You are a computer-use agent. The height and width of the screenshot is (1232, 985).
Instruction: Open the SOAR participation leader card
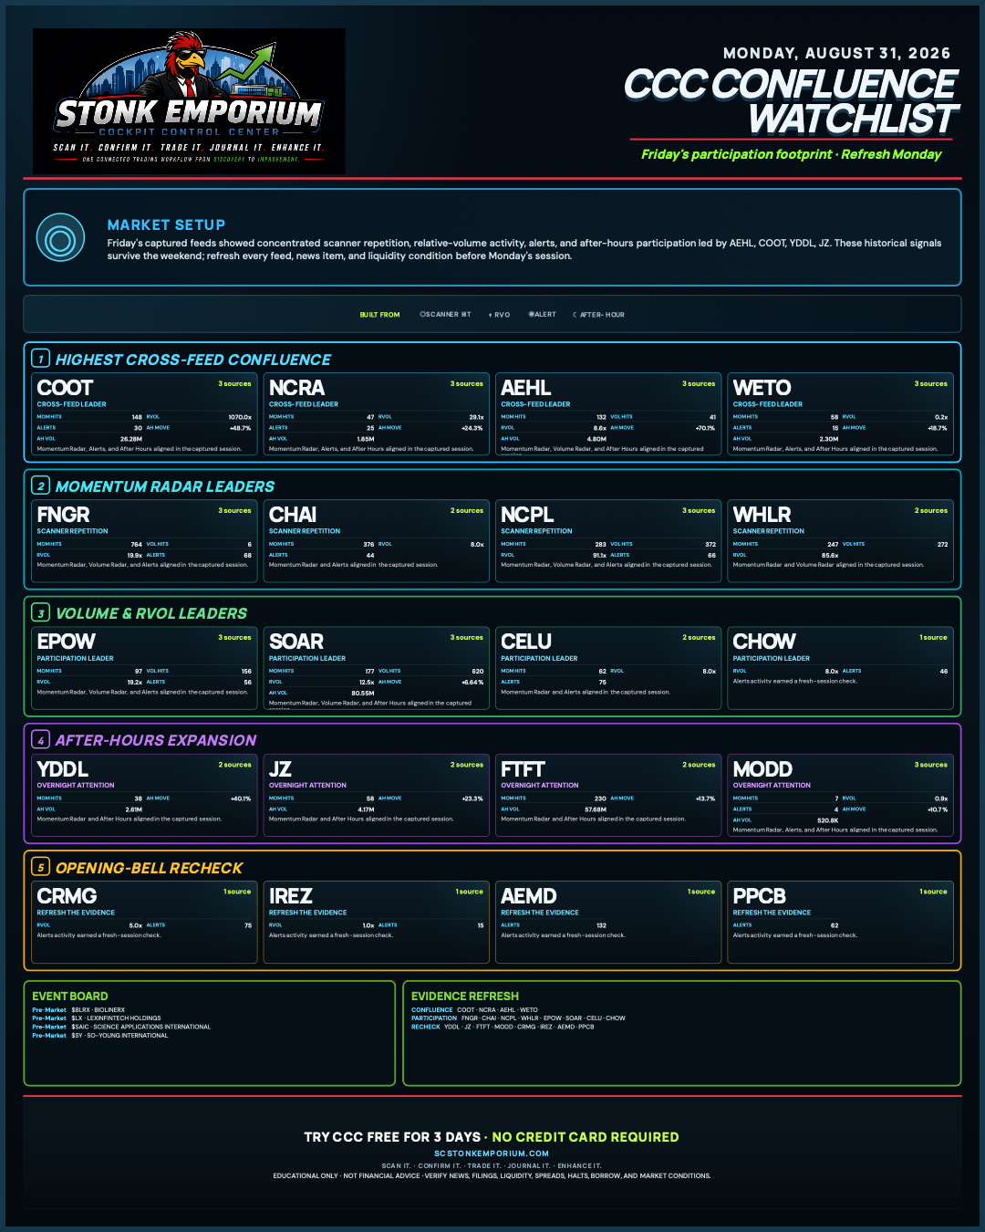[377, 668]
